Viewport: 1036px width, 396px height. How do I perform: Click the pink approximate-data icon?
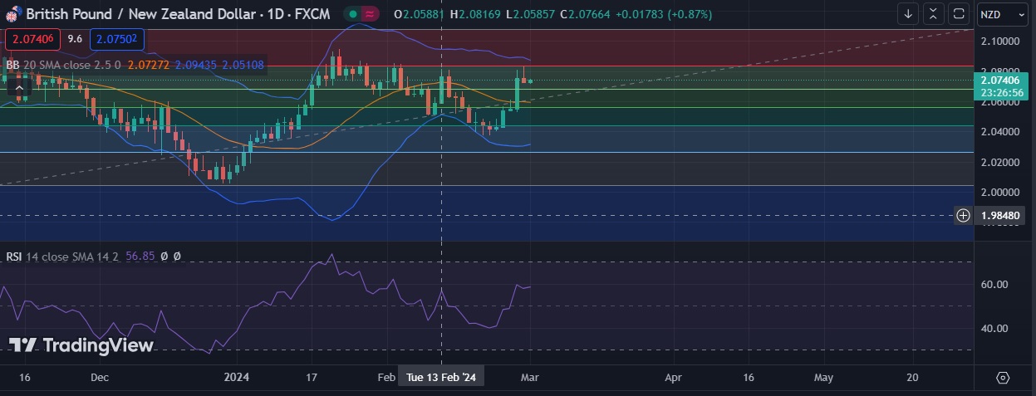click(x=371, y=14)
